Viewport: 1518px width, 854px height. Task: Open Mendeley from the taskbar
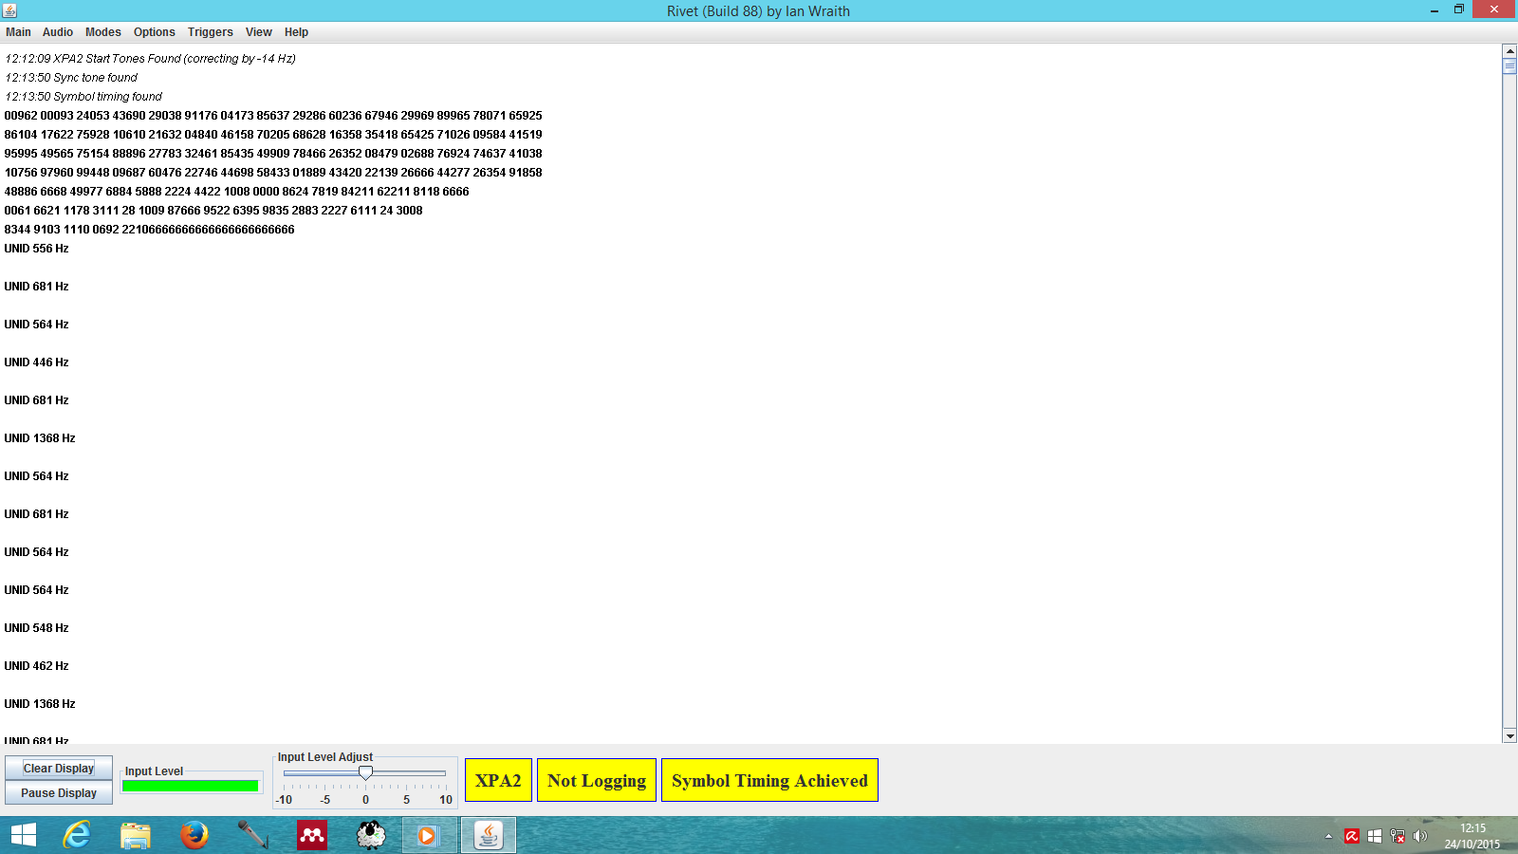(311, 835)
